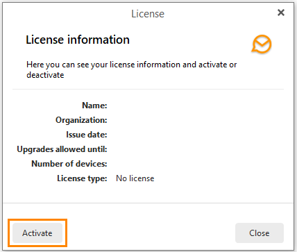The image size is (297, 252).
Task: Click the 'Name:' label
Action: pos(94,106)
